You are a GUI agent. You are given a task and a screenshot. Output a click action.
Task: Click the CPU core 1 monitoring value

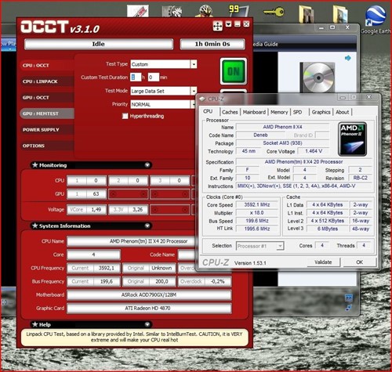point(96,181)
